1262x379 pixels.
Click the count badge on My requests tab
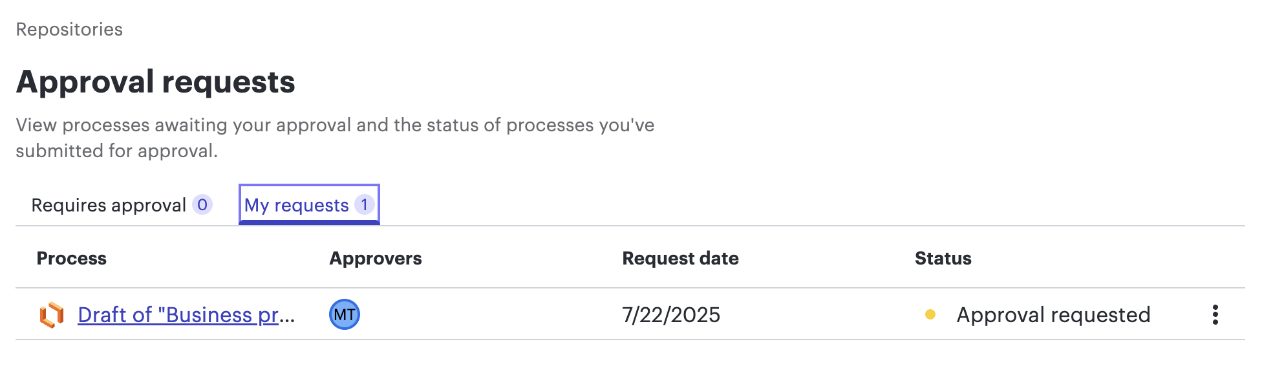tap(363, 204)
